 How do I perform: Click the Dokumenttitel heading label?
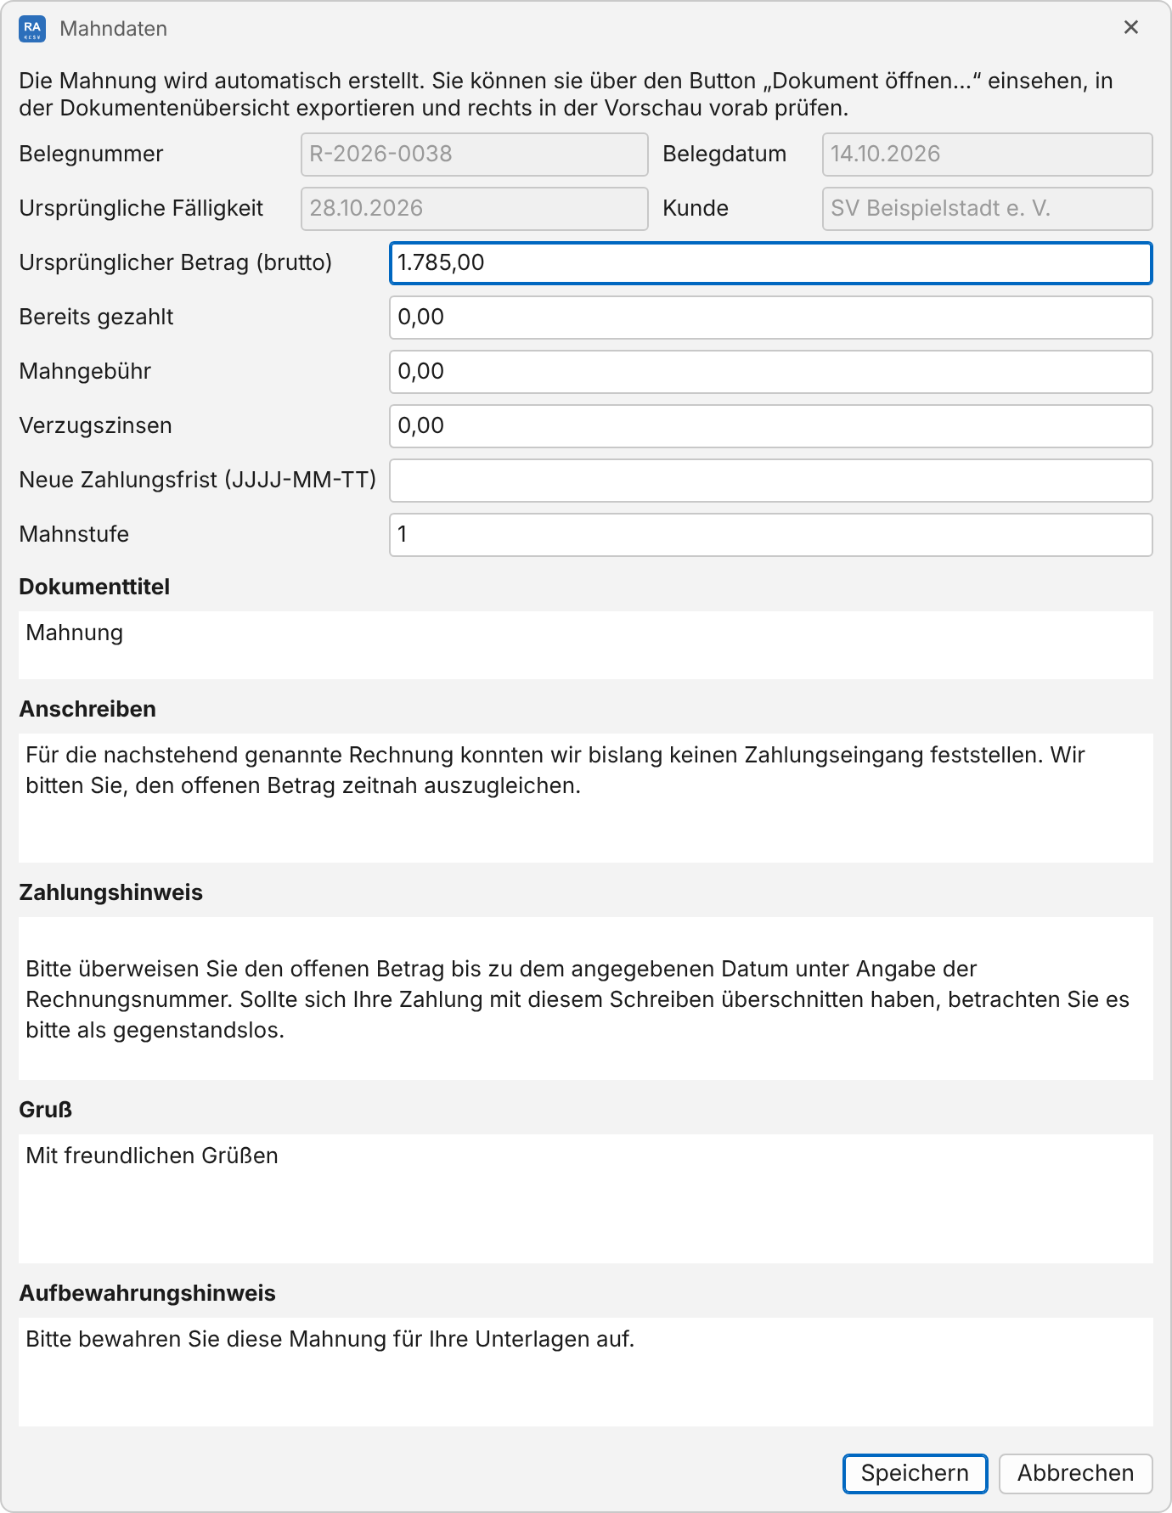(94, 587)
